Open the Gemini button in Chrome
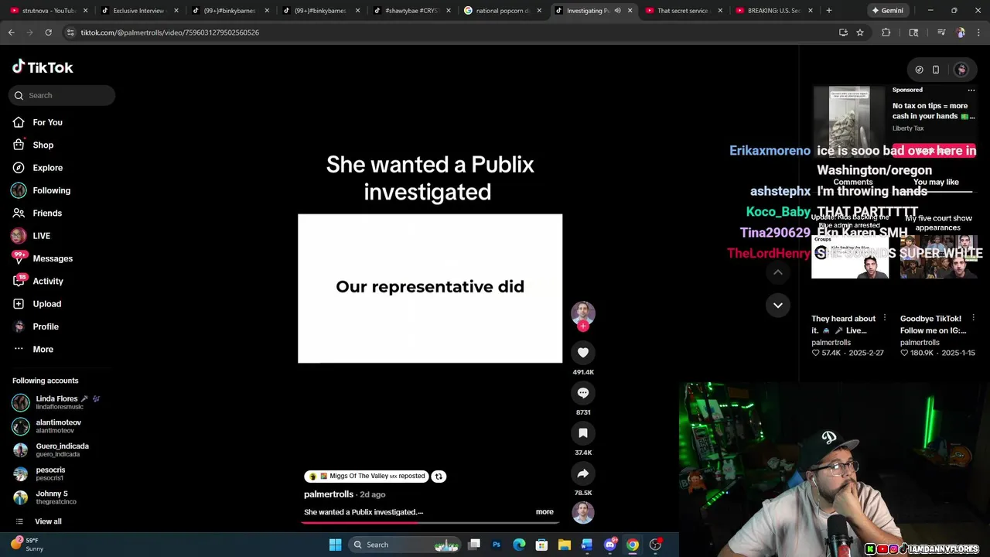Screen dimensions: 990x557 click(x=887, y=11)
